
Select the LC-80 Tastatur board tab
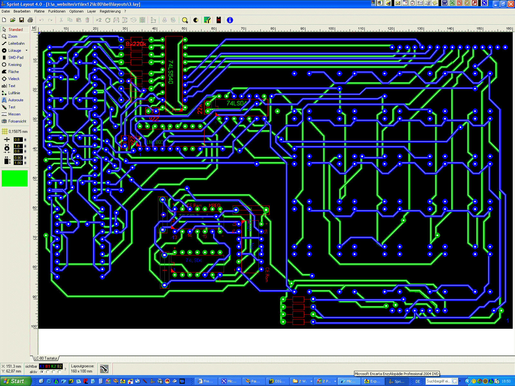46,358
